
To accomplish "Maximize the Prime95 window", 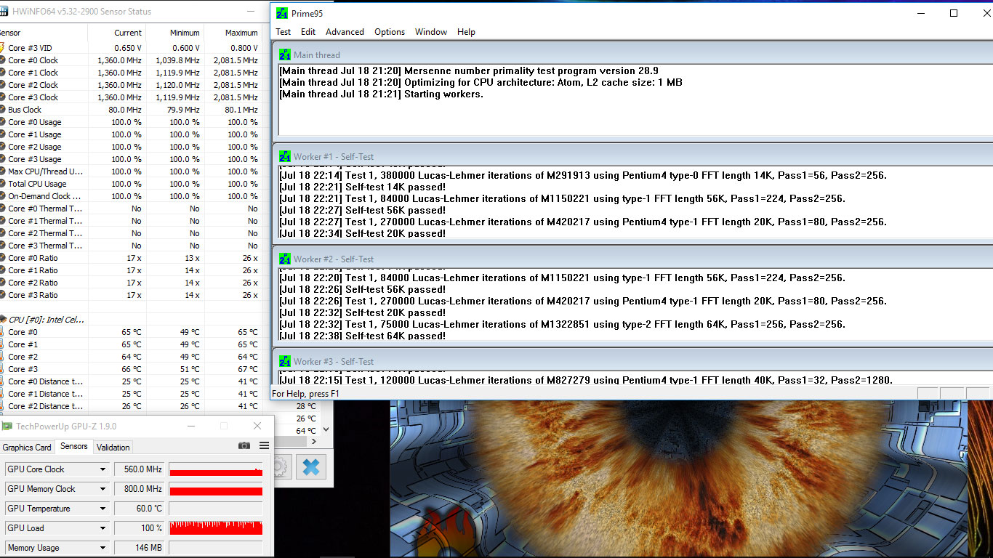I will click(954, 13).
